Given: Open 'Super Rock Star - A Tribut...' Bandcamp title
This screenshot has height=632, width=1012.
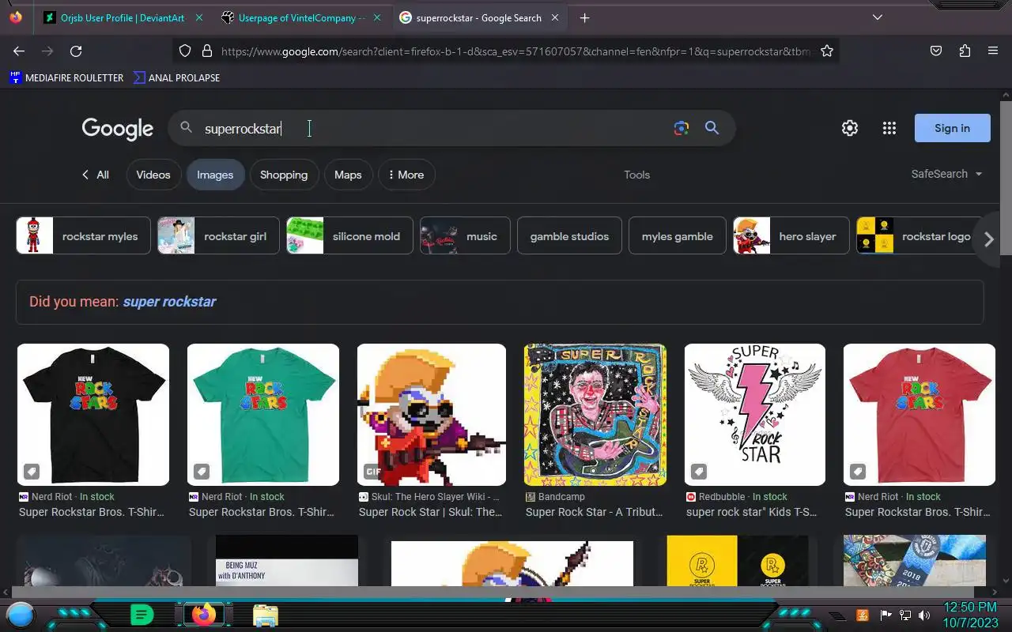Looking at the screenshot, I should pyautogui.click(x=595, y=512).
